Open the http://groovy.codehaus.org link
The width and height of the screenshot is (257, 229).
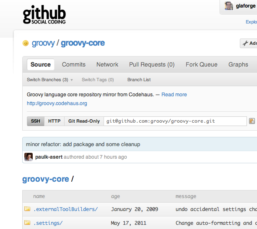click(57, 103)
